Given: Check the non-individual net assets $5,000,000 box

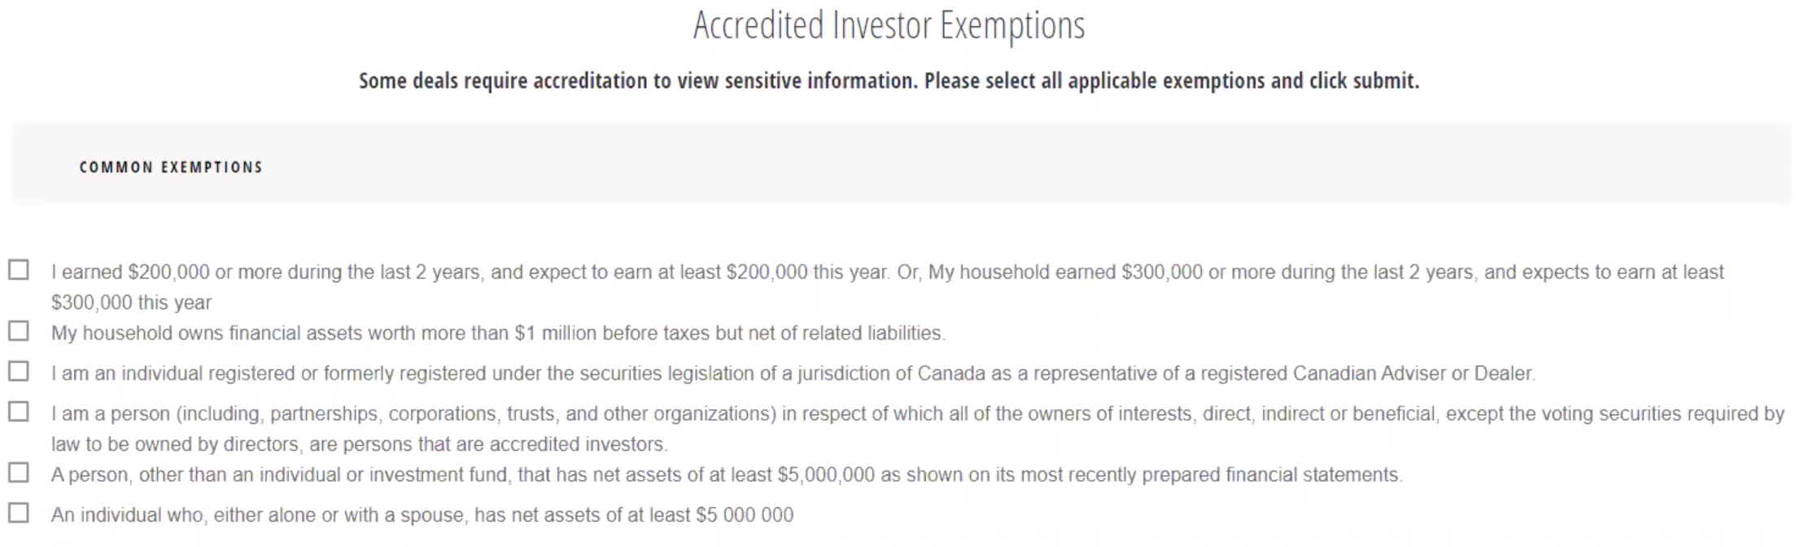Looking at the screenshot, I should pyautogui.click(x=19, y=473).
